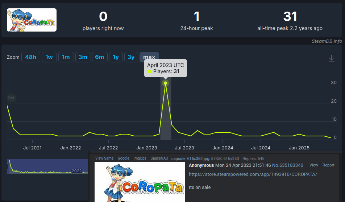This screenshot has height=202, width=345.
Task: Click the View Same link
Action: coord(104,158)
